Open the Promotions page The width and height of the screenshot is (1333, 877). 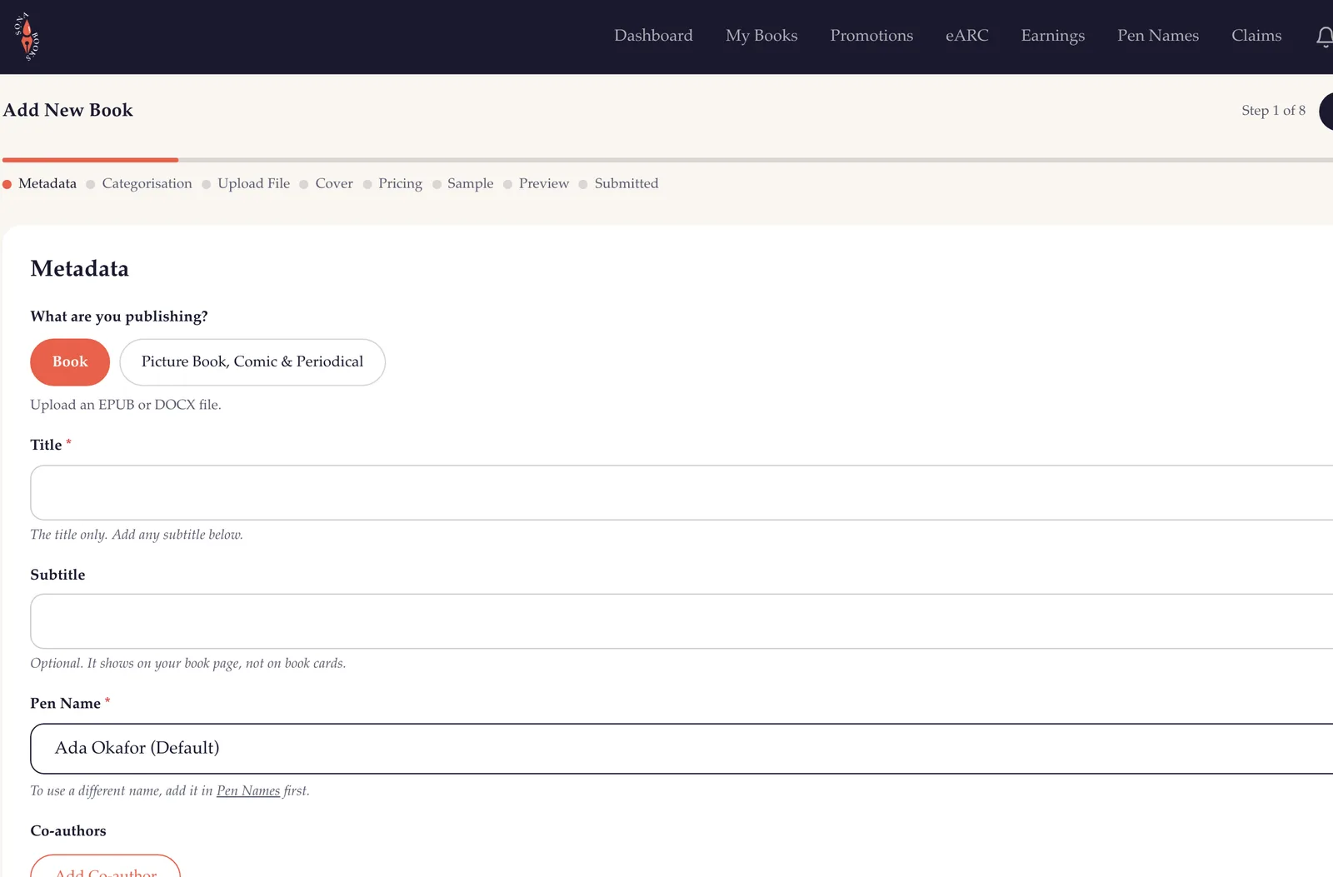[871, 36]
